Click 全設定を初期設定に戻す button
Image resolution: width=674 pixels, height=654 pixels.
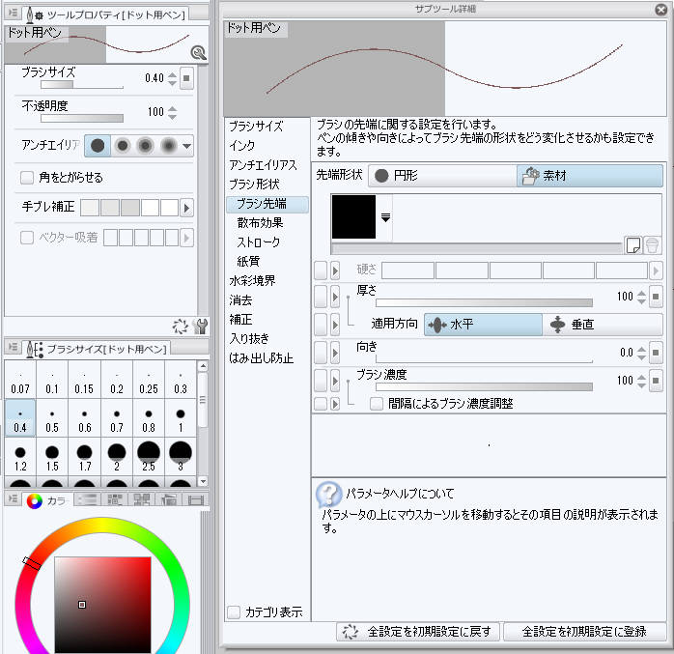click(418, 632)
